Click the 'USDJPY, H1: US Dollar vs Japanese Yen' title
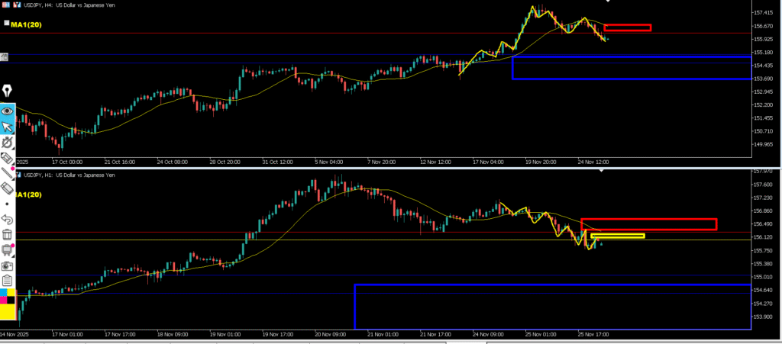 (68, 175)
